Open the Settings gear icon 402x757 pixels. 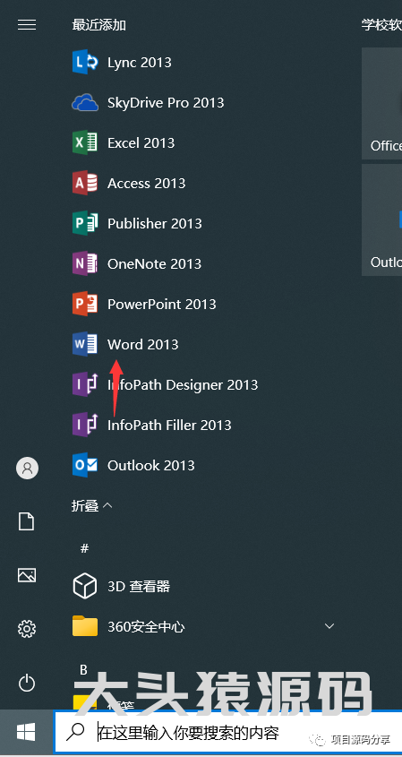(x=27, y=629)
